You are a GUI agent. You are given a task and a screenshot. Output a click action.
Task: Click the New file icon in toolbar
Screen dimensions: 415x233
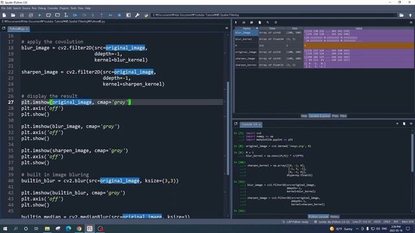[x=5, y=16]
